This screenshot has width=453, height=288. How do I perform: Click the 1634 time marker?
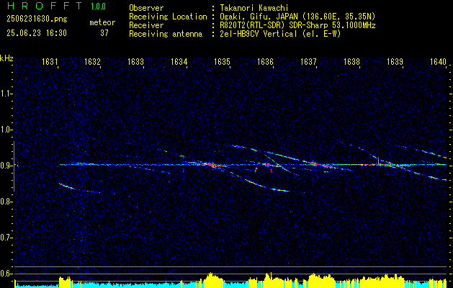179,62
